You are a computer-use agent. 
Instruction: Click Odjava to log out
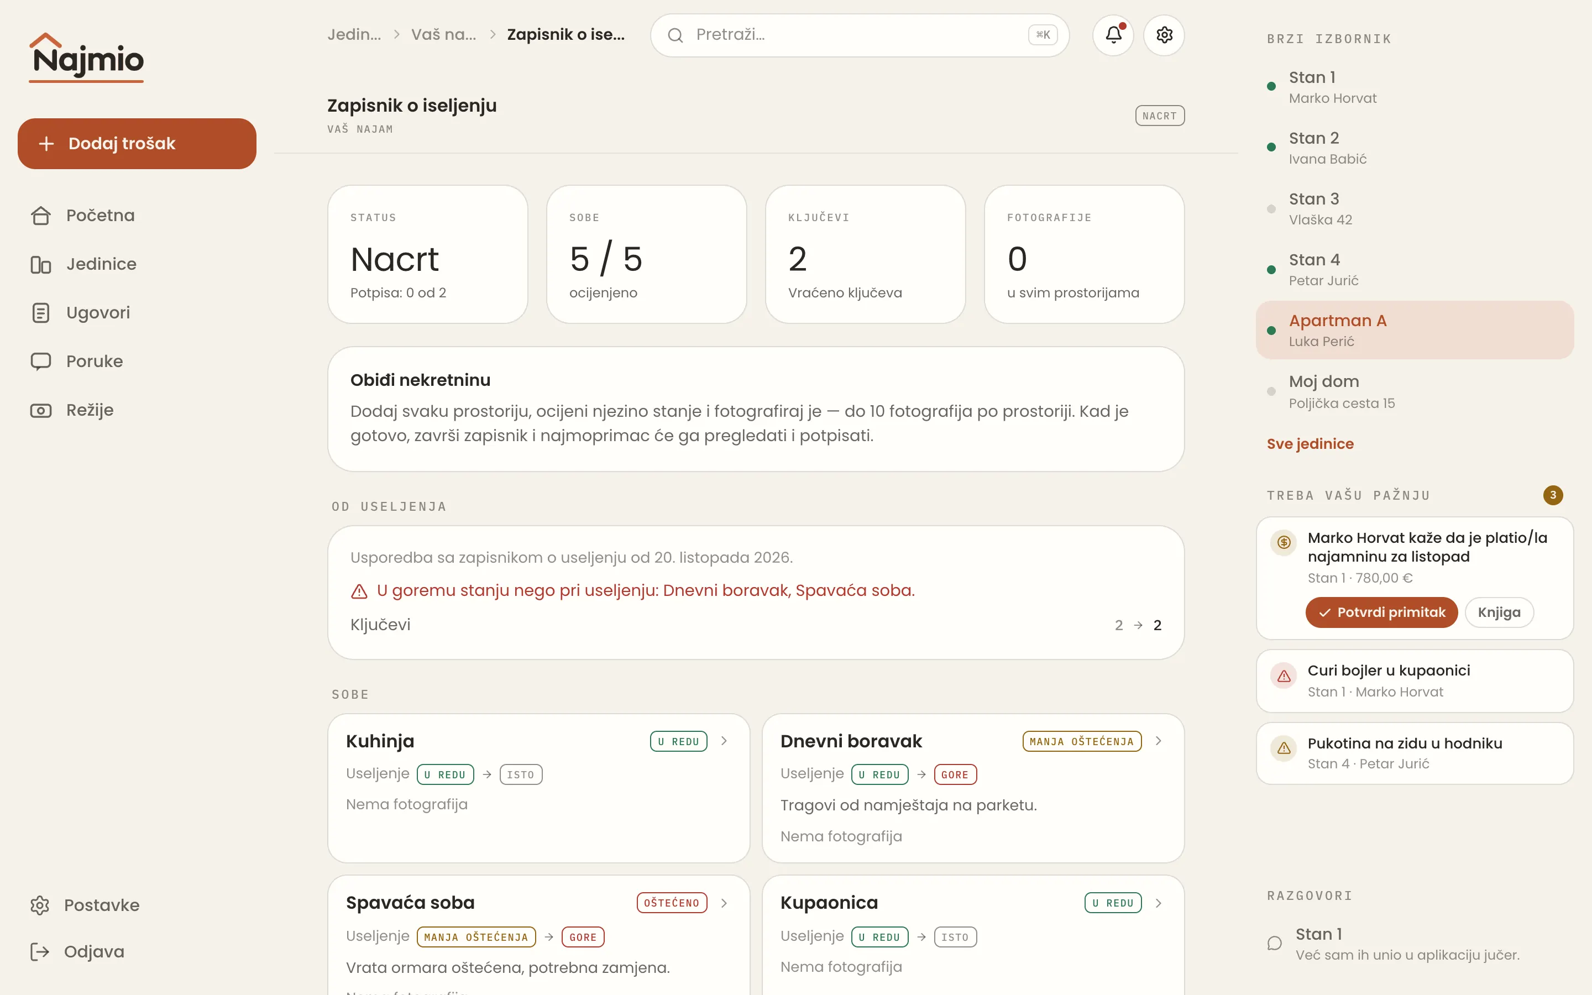pyautogui.click(x=137, y=951)
